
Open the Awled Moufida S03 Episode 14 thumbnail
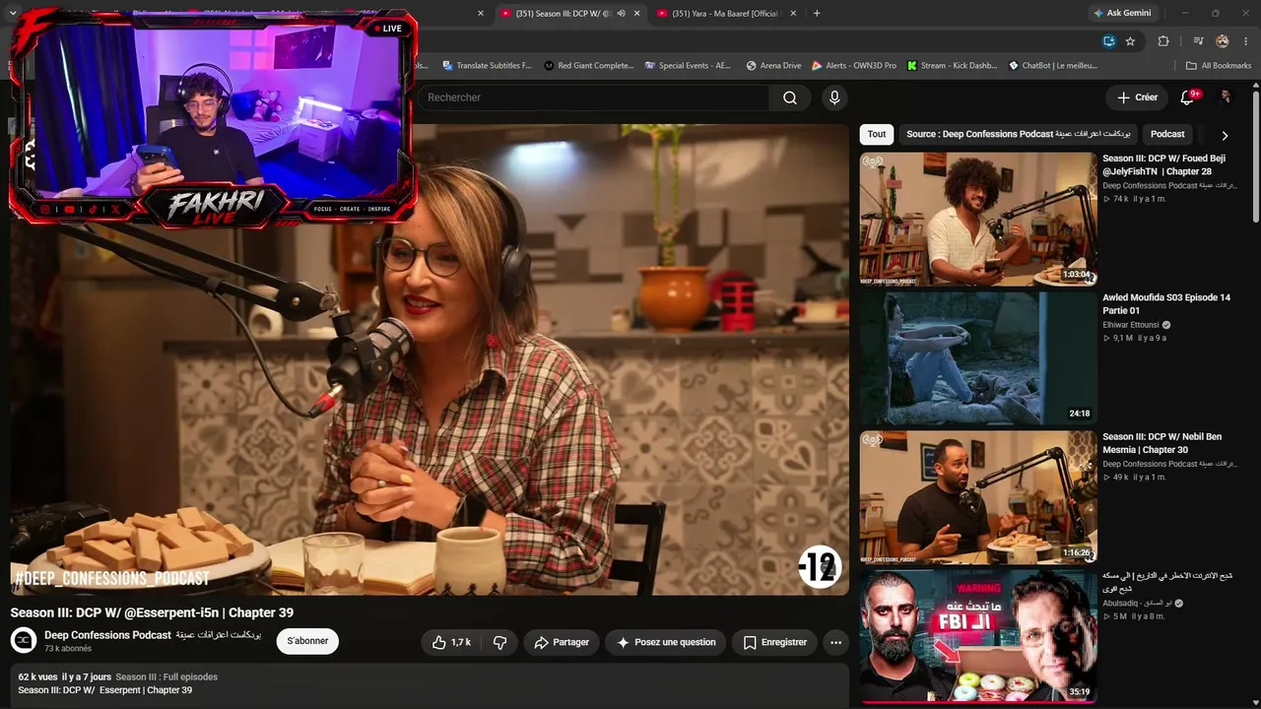click(978, 358)
